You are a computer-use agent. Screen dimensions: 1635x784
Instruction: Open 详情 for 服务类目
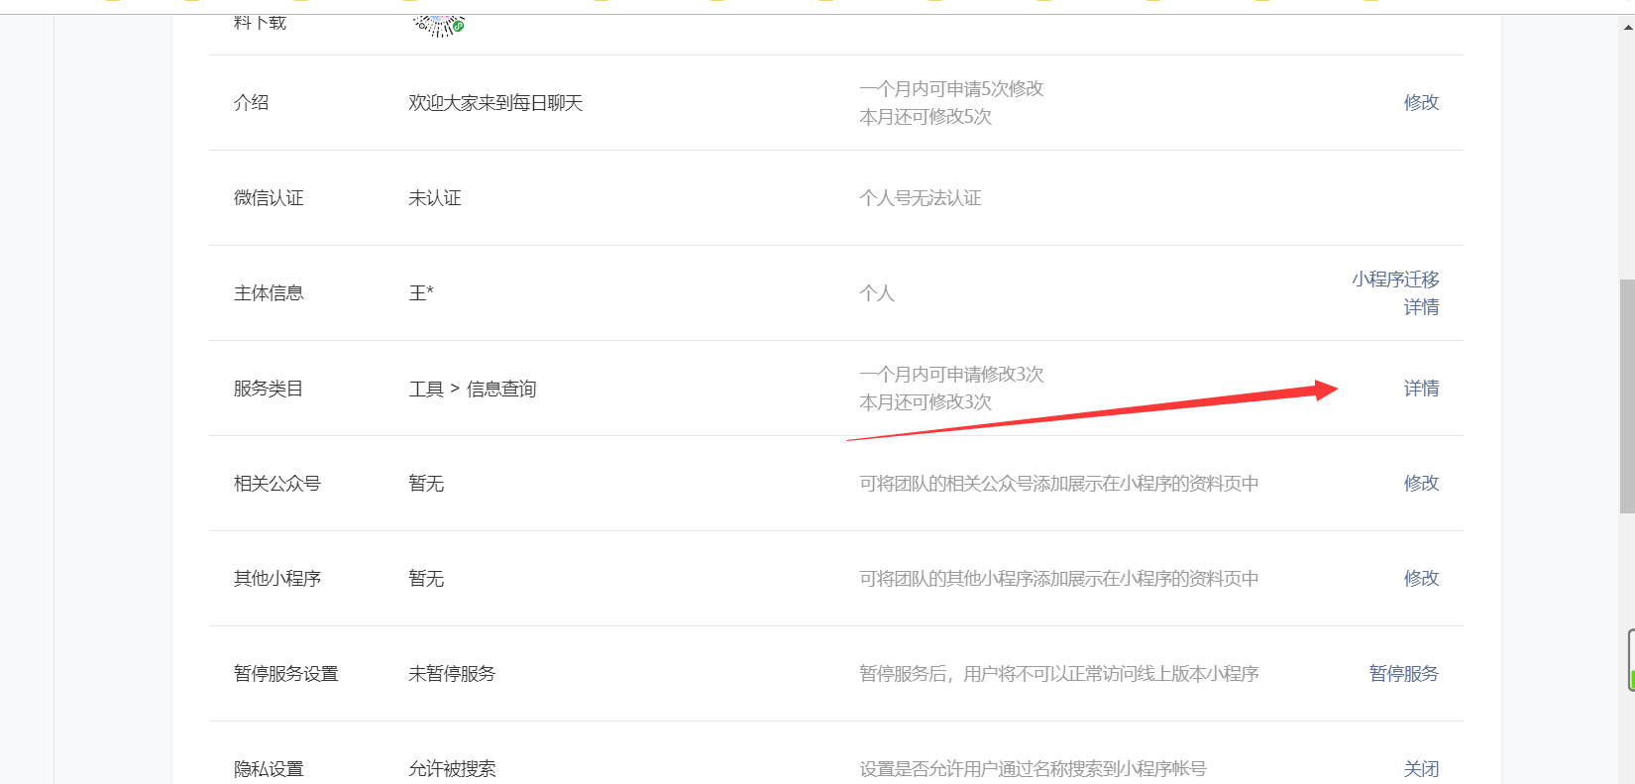(x=1421, y=389)
